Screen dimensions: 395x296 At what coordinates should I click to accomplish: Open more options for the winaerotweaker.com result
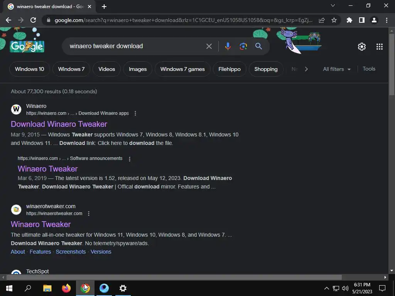pos(89,214)
